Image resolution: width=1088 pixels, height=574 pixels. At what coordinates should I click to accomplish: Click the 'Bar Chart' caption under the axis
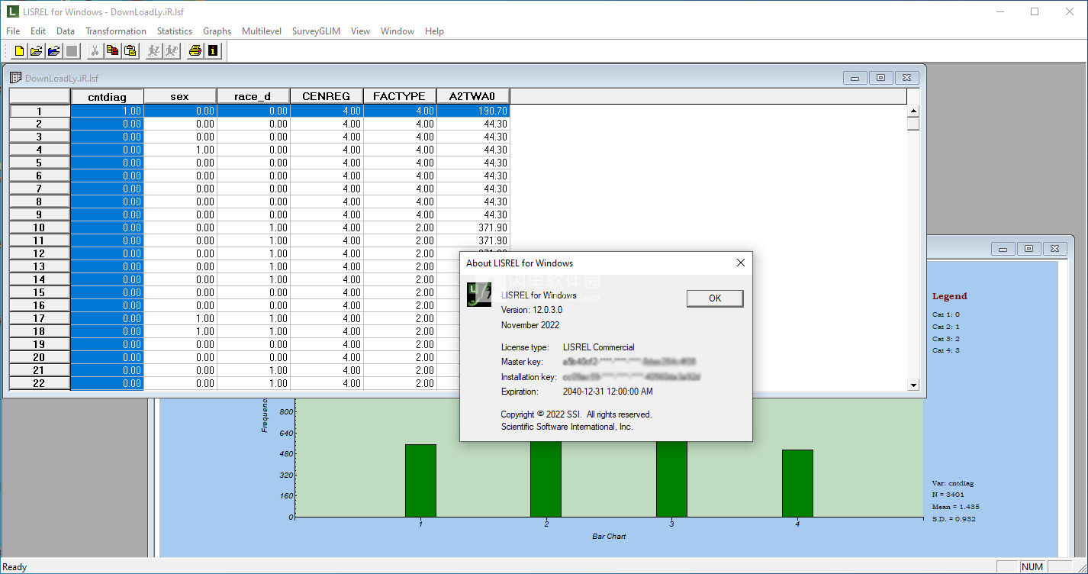coord(609,537)
